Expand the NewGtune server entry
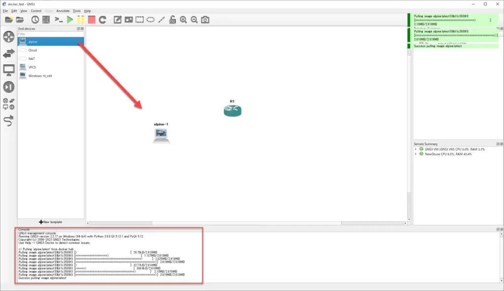Viewport: 504px width, 291px height. pyautogui.click(x=415, y=154)
